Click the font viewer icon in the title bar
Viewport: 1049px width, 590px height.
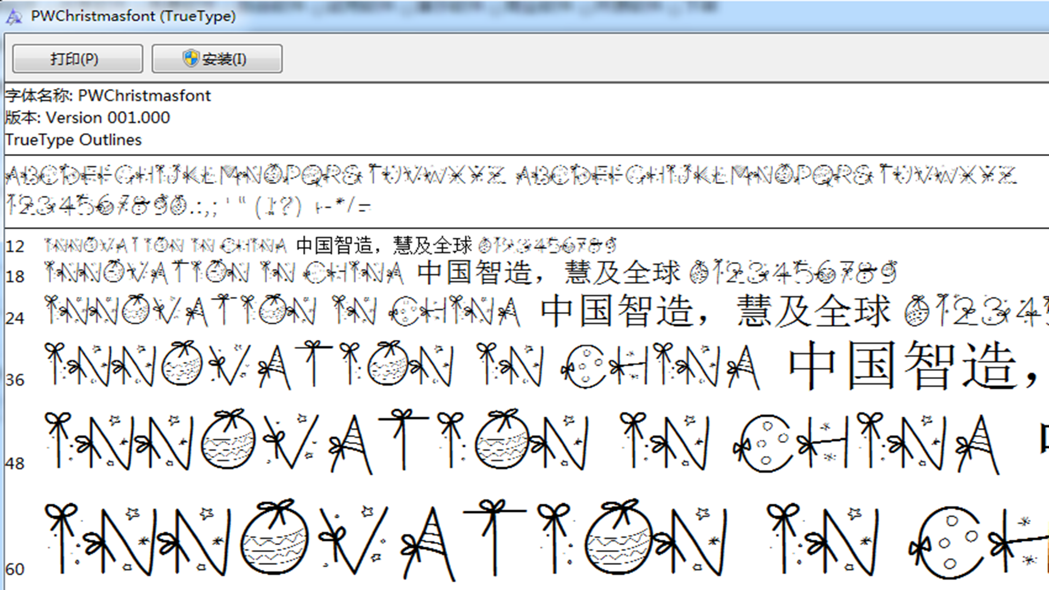coord(14,16)
